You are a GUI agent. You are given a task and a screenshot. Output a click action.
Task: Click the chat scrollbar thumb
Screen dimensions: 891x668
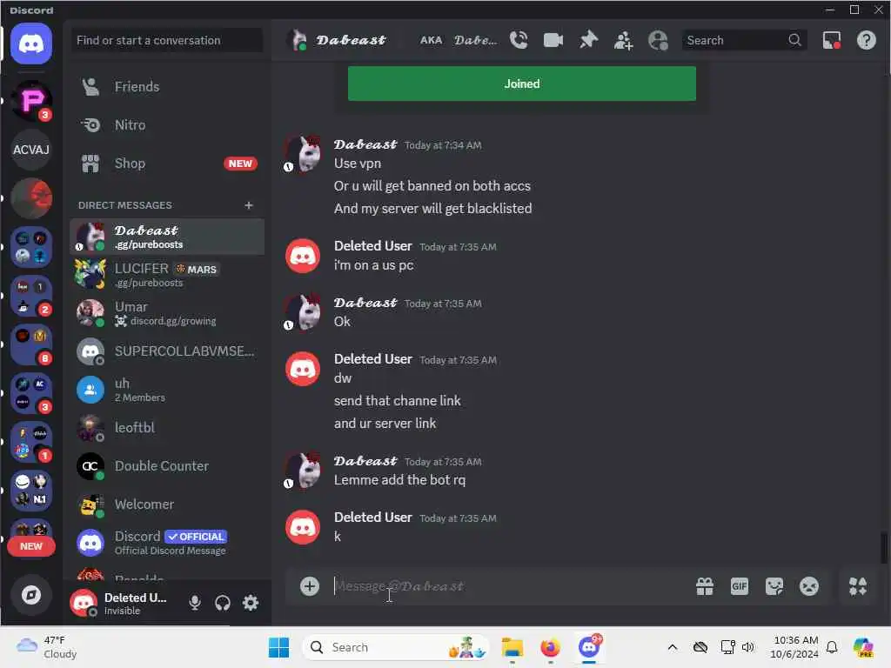point(884,547)
